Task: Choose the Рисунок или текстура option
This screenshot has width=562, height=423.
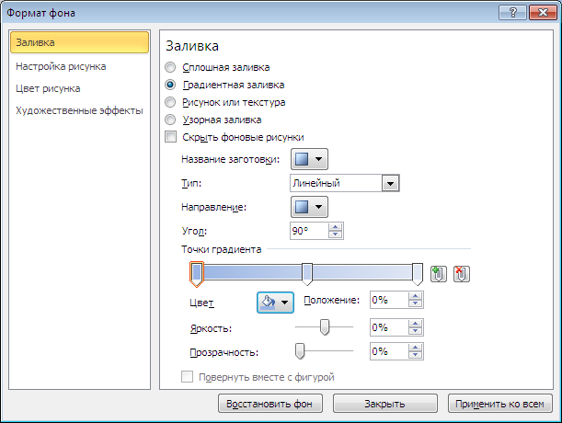Action: [x=170, y=102]
